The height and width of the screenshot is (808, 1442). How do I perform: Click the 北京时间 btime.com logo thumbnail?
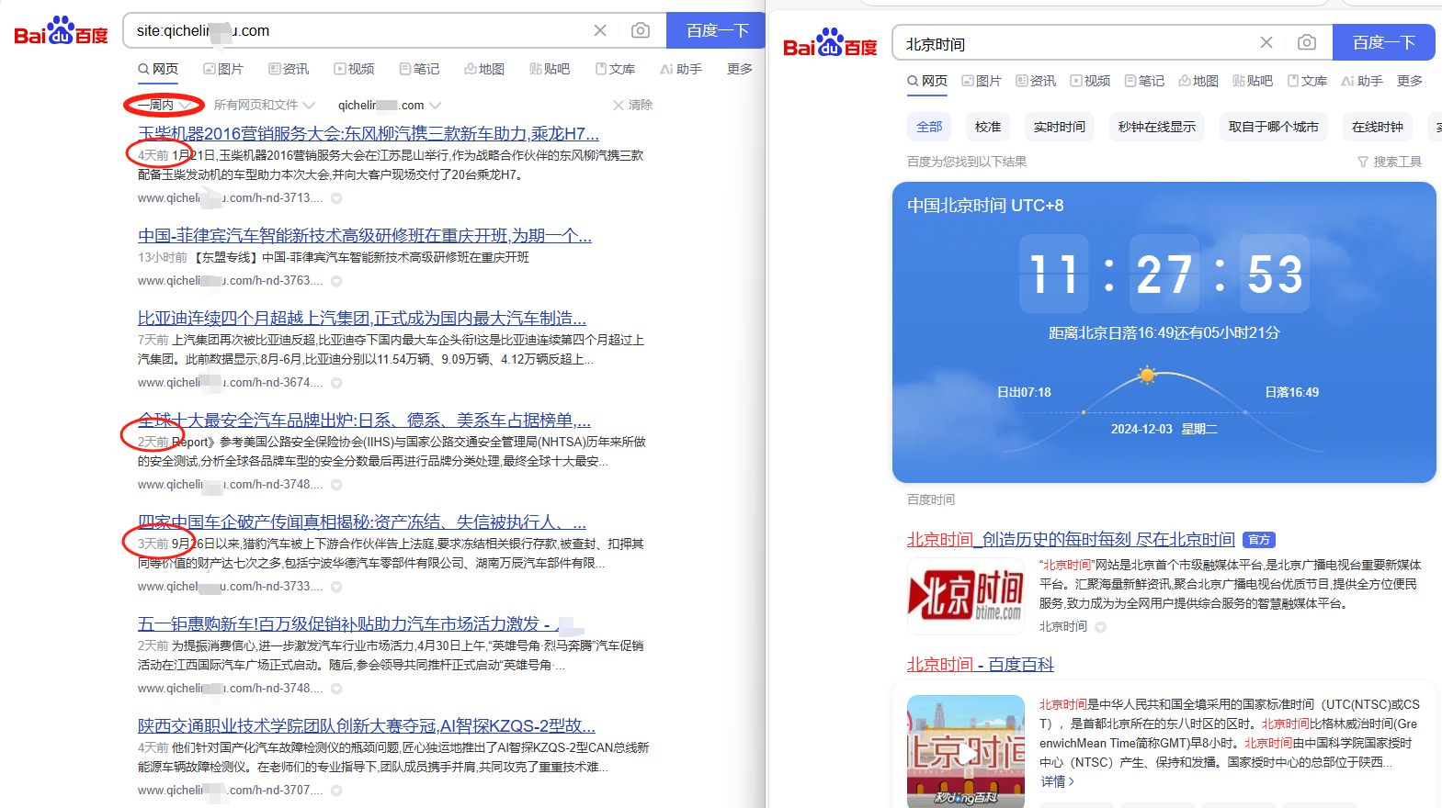[x=966, y=596]
